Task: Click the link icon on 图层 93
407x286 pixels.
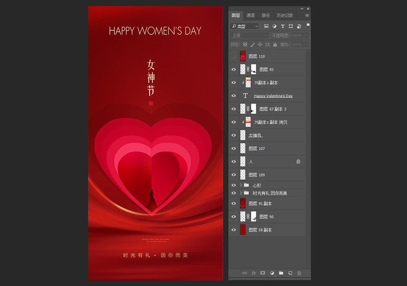Action: (248, 69)
